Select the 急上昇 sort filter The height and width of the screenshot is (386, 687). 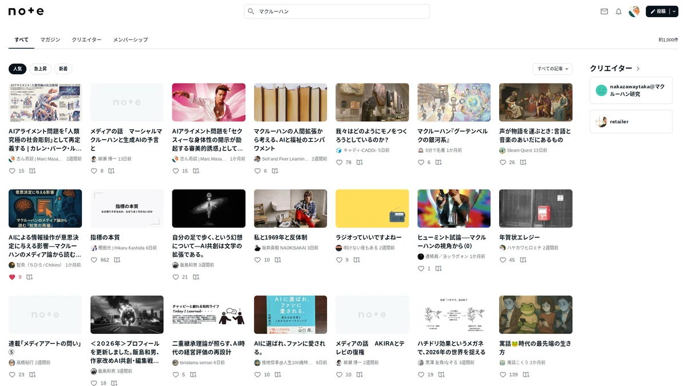pos(41,69)
